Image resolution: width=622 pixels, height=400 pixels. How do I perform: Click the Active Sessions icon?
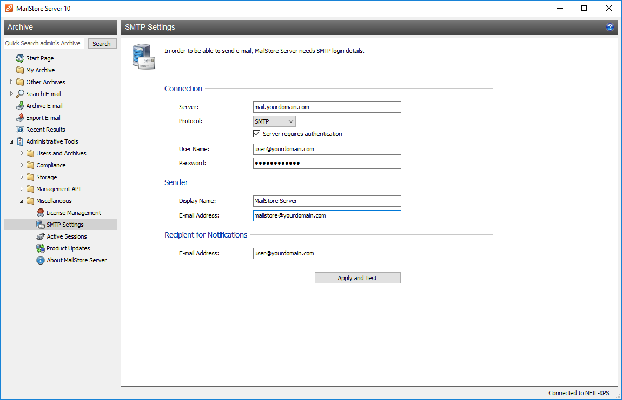click(41, 236)
